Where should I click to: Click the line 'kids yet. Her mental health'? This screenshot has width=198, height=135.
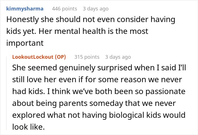tap(77, 31)
